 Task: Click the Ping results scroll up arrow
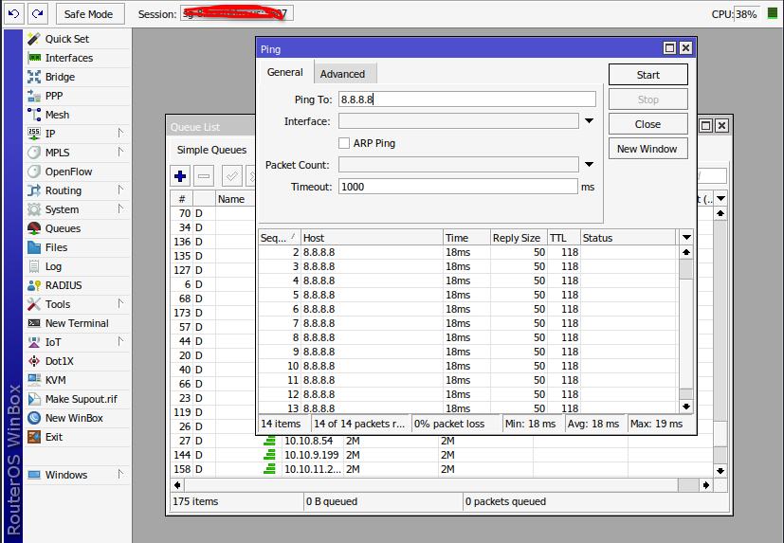pyautogui.click(x=686, y=252)
